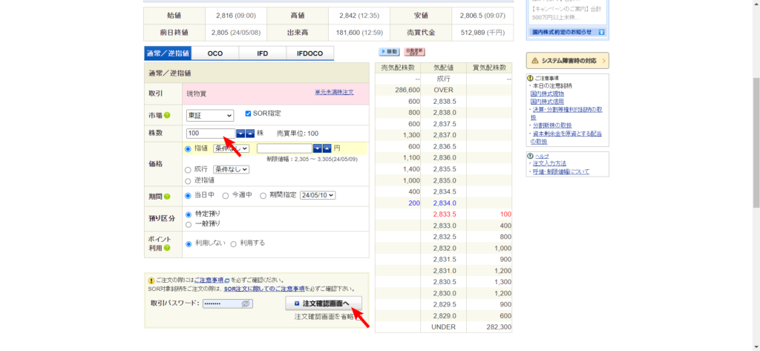Click the blue down-arrow icon beside 国内株式約定のお知らせ
The height and width of the screenshot is (351, 760).
[x=601, y=32]
